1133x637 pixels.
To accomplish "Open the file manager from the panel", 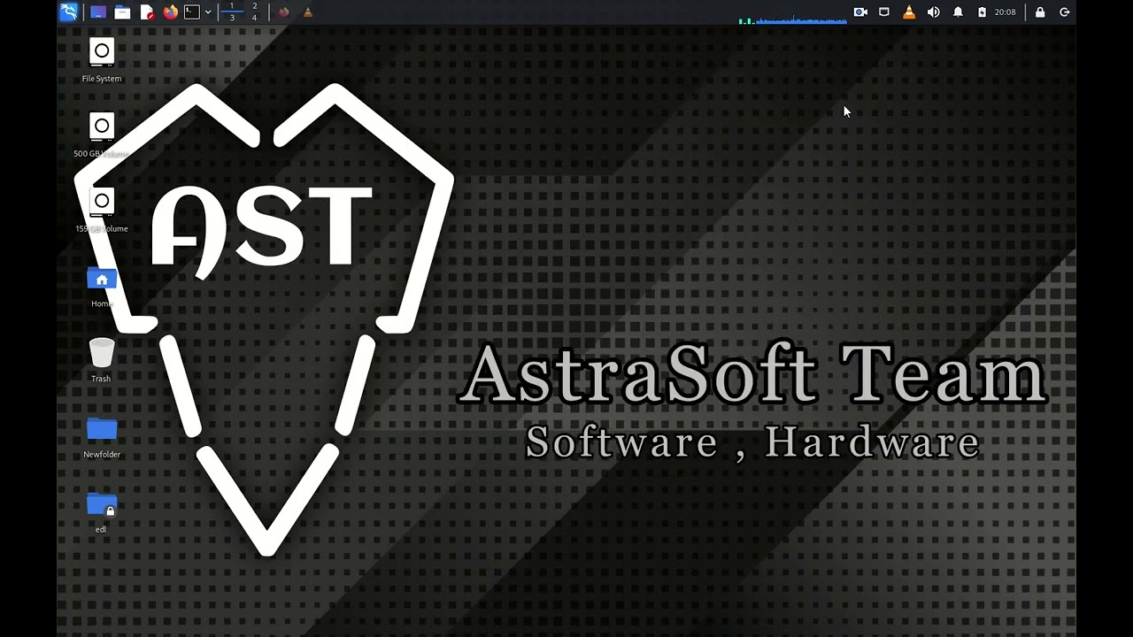I will (122, 12).
